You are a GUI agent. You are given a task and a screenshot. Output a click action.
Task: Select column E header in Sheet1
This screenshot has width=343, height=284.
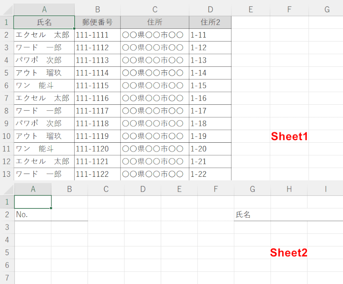point(251,10)
